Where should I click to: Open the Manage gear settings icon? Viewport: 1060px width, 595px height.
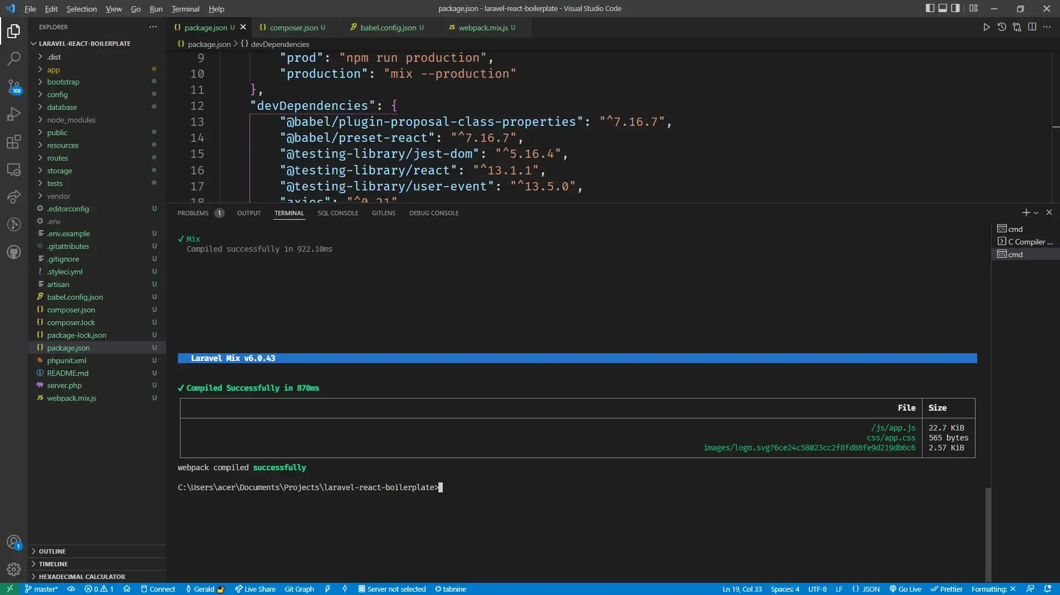14,569
